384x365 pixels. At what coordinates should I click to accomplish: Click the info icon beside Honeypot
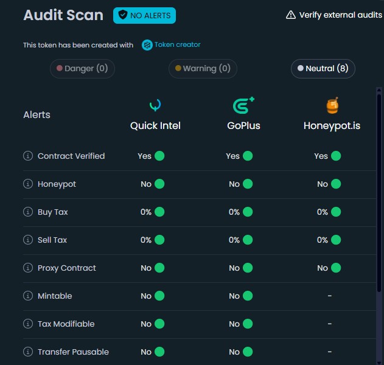coord(28,184)
